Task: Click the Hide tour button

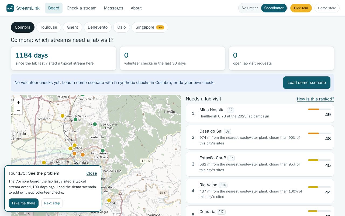Action: 301,8
